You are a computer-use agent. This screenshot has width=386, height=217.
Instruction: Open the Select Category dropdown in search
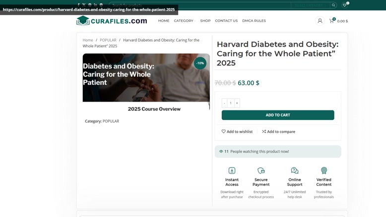310,5
